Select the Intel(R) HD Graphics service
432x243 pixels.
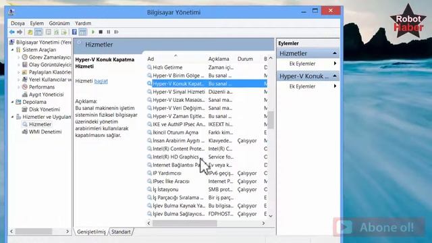(x=207, y=157)
